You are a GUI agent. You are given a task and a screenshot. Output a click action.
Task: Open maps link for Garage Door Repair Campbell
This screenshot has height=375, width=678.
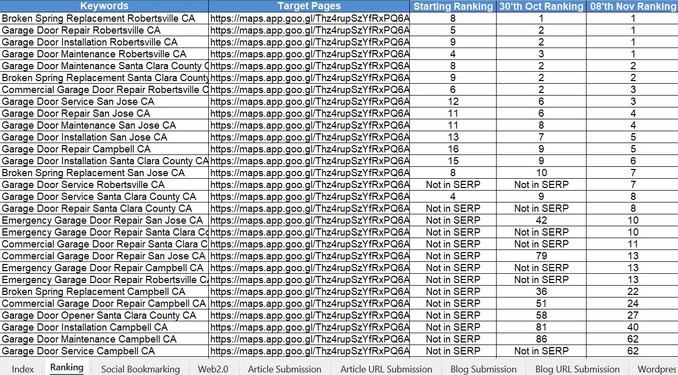(x=310, y=149)
